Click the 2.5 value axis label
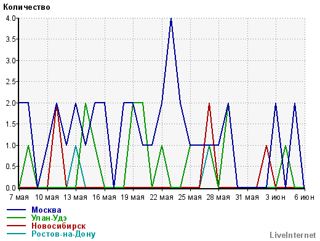The image size is (320, 241). 10,82
